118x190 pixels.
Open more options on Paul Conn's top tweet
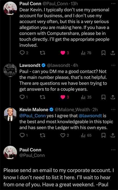coord(113,4)
